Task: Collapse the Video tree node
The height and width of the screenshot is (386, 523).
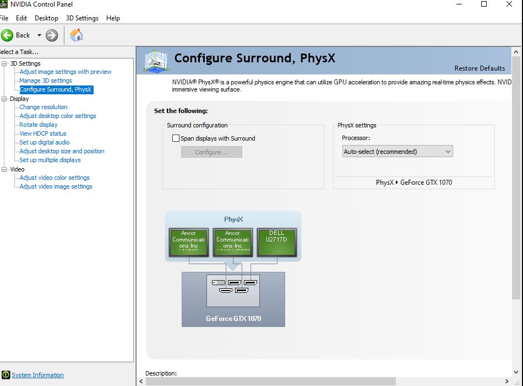Action: pos(4,169)
